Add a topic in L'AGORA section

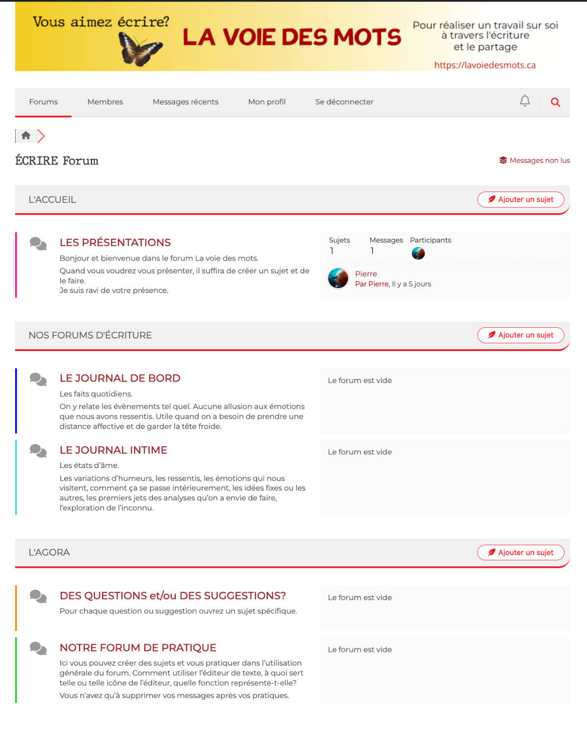(x=521, y=553)
